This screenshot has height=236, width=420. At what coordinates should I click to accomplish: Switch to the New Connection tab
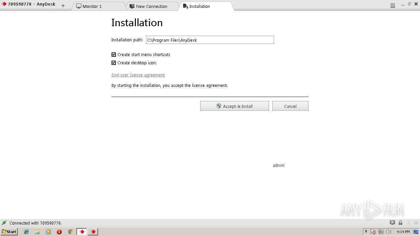tap(152, 6)
